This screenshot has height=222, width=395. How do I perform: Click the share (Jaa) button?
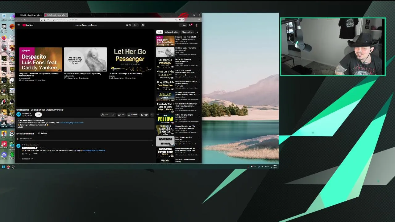point(121,115)
